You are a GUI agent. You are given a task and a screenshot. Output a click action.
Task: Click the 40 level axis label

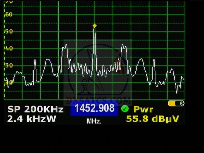[x=9, y=48]
